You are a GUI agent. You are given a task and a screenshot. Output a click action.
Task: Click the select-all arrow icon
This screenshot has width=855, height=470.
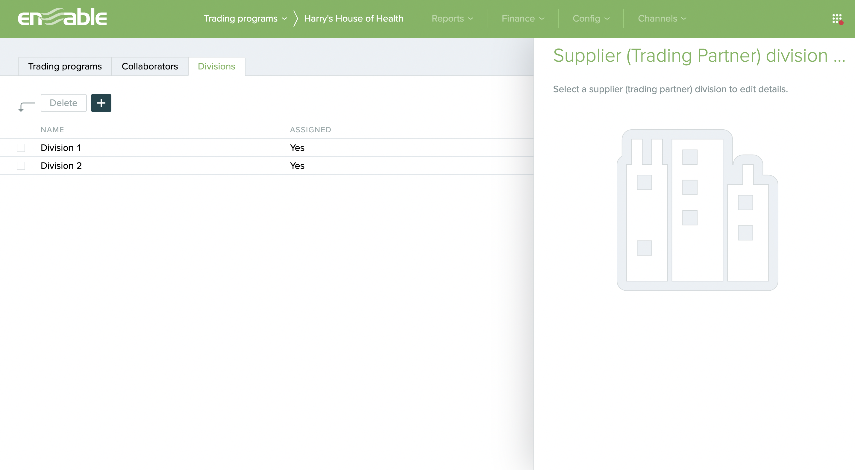pos(26,106)
